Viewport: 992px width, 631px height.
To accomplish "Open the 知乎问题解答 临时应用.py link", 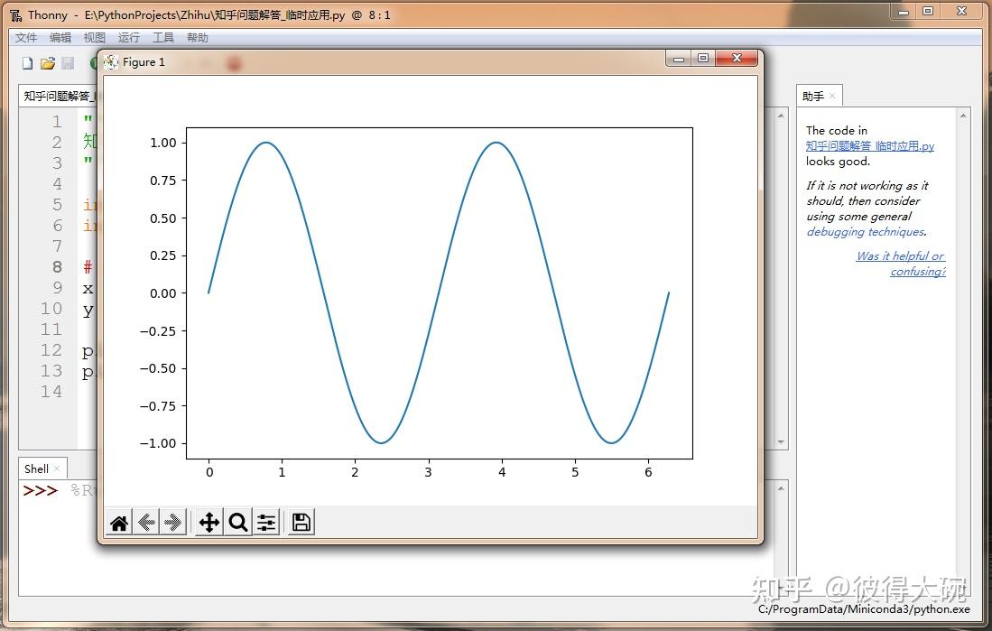I will click(x=868, y=145).
